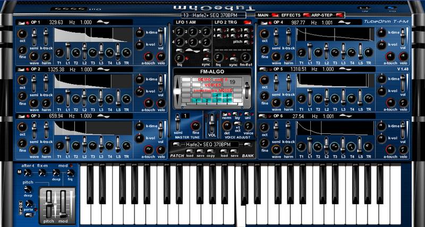The image size is (425, 227).
Task: Click the fix-m knob
Action: pos(42,172)
